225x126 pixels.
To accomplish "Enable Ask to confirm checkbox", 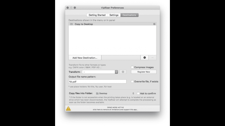I will (x=138, y=93).
